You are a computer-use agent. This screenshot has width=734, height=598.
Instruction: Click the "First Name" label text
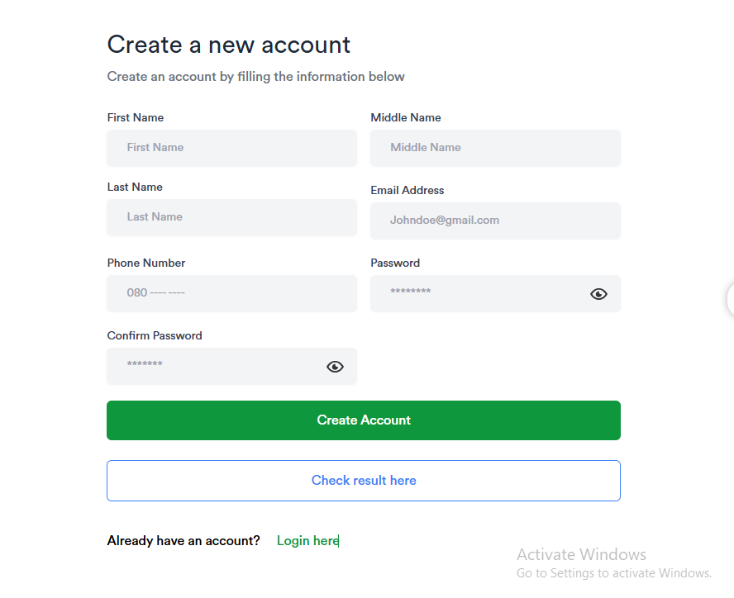(136, 118)
